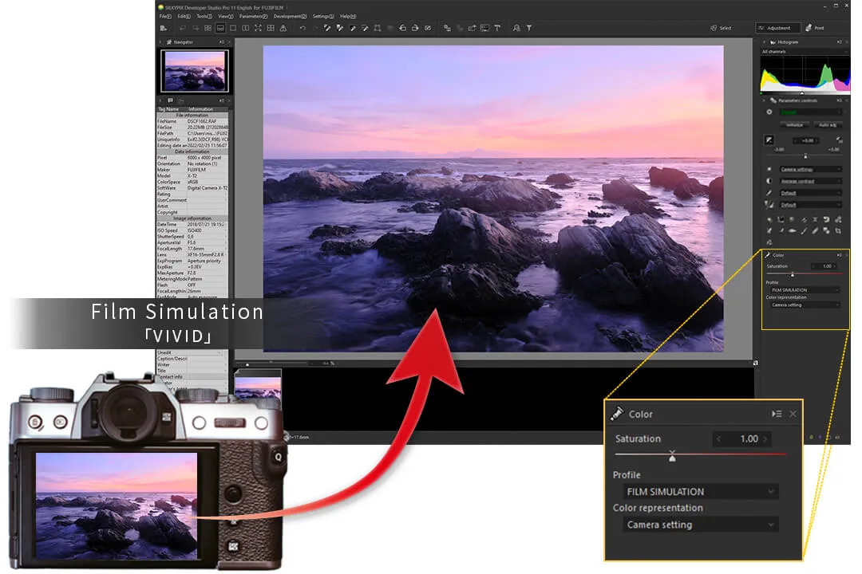Select the Pixel 6000 x 4000 row
The height and width of the screenshot is (574, 862).
(192, 158)
